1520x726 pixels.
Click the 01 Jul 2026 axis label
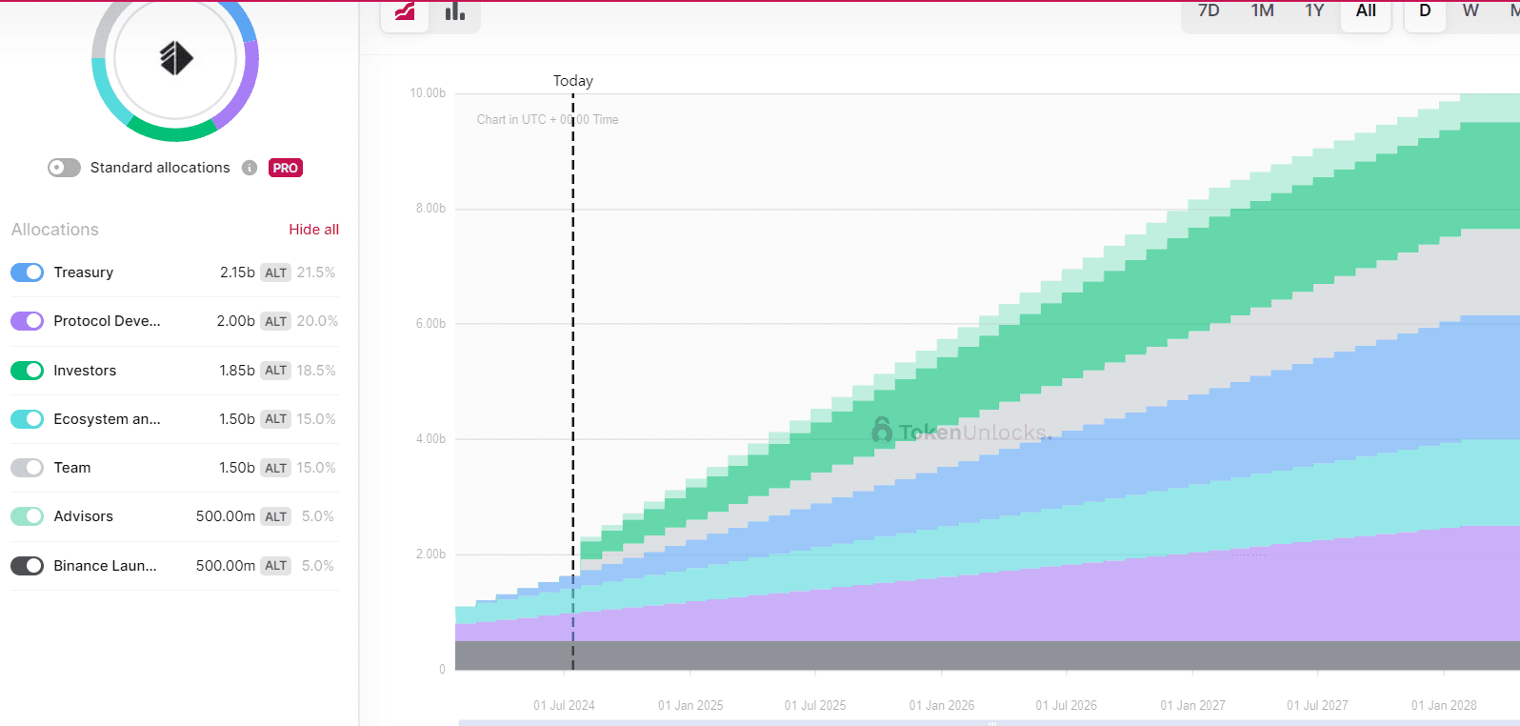point(1067,706)
